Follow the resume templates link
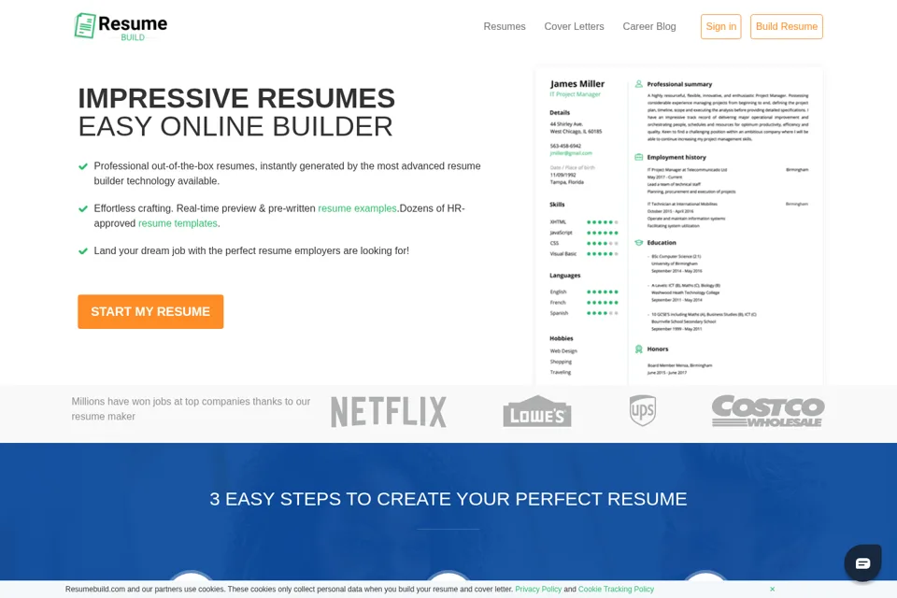Image resolution: width=897 pixels, height=598 pixels. click(x=178, y=223)
